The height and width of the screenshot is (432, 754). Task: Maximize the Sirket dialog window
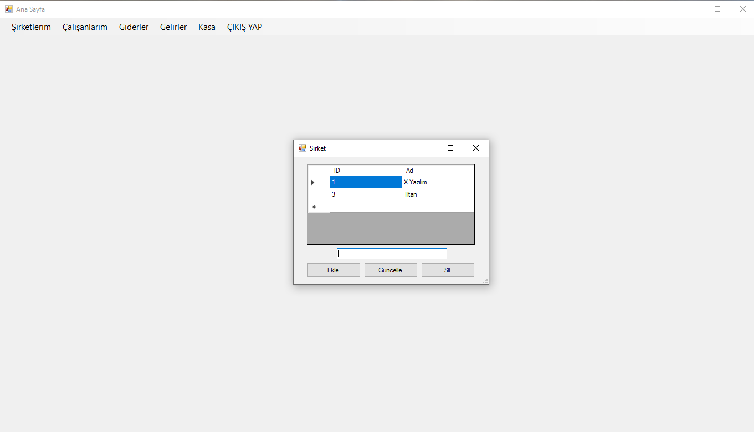click(450, 148)
